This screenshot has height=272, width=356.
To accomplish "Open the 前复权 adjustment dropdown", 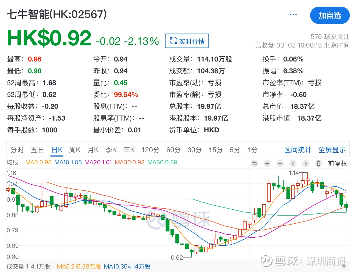I will [337, 163].
